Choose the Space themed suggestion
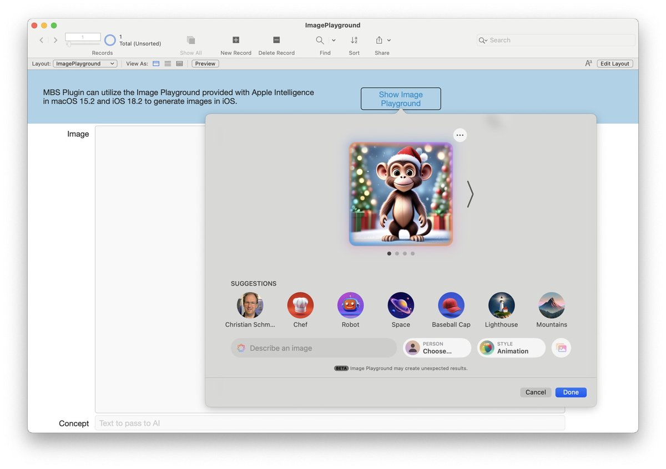Screen dimensions: 666x469 point(401,304)
